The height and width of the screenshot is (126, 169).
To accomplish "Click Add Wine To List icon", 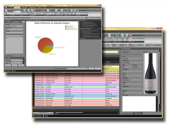I will tap(44, 12).
